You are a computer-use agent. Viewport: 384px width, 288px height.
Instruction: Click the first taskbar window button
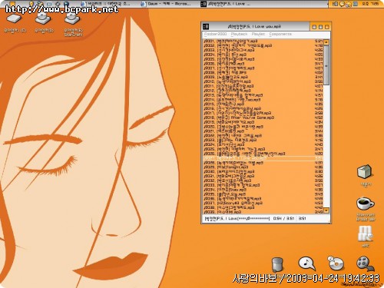[105, 4]
